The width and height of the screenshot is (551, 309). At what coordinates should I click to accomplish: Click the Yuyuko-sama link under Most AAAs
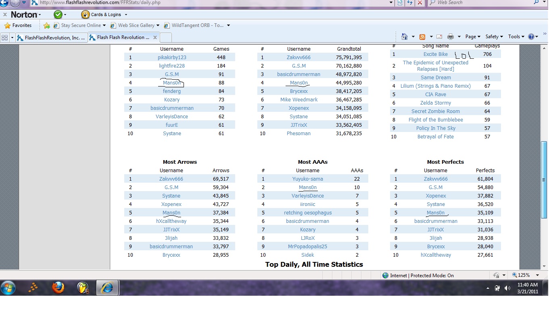click(307, 179)
